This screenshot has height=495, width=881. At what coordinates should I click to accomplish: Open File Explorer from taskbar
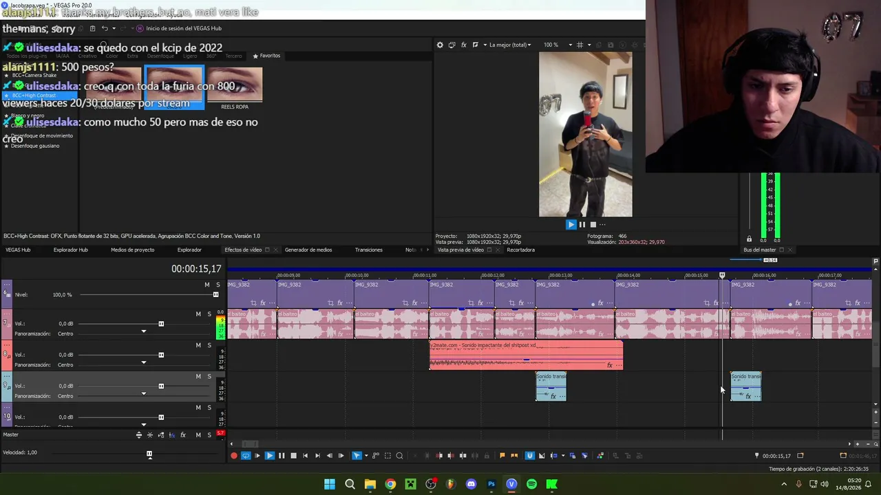click(x=370, y=484)
